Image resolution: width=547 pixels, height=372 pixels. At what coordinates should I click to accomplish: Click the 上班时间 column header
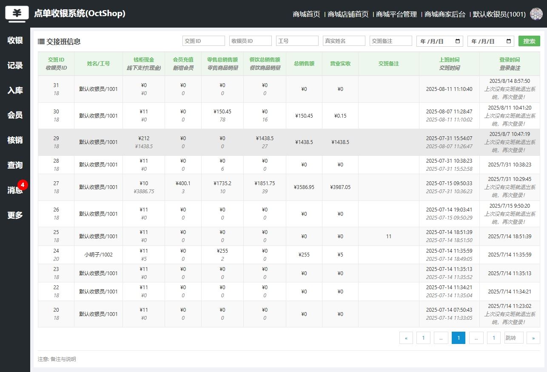pos(449,64)
